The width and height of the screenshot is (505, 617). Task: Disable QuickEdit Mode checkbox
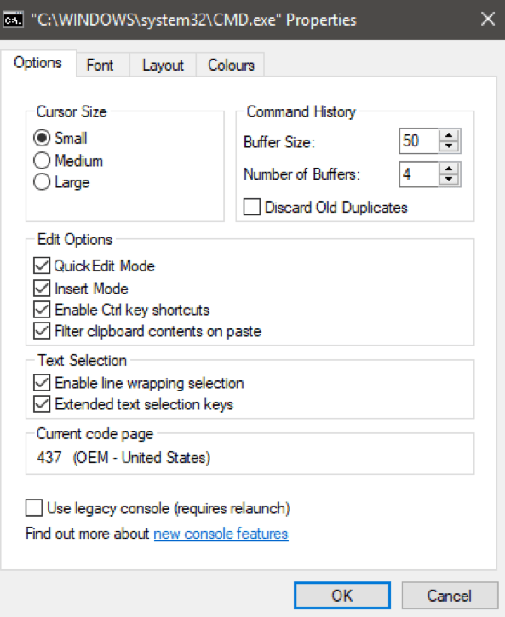(x=42, y=266)
